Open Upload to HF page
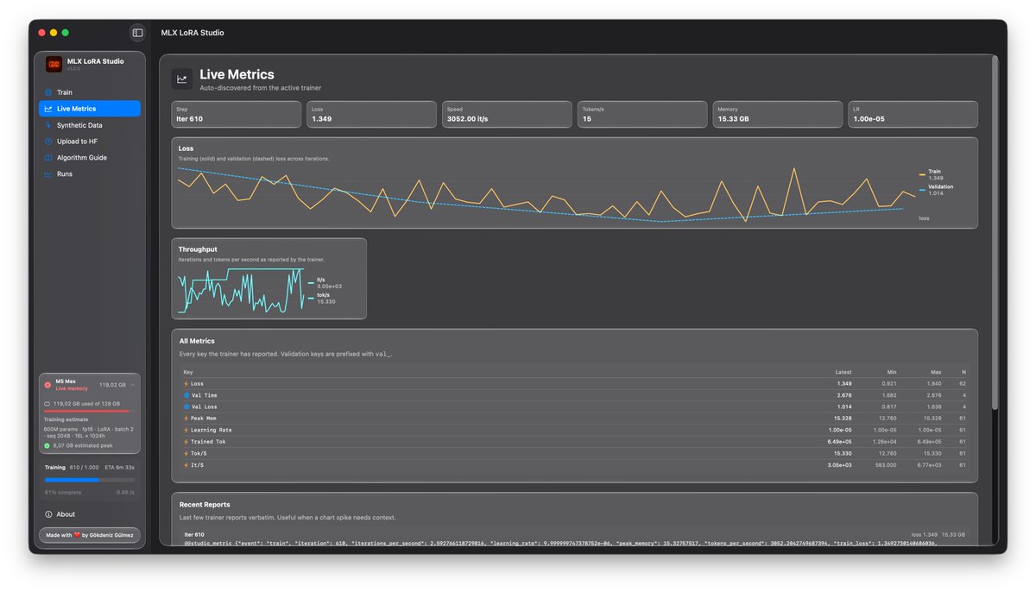1036x592 pixels. click(x=89, y=142)
